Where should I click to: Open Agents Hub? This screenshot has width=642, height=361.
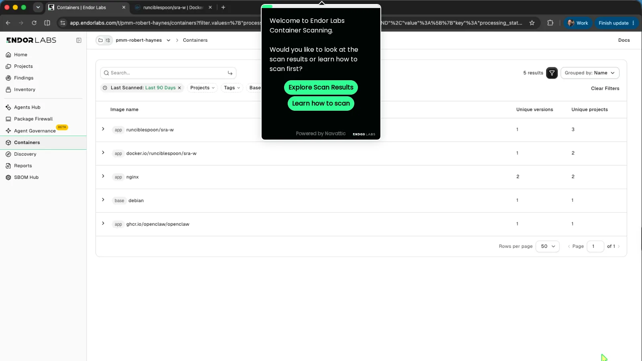(x=27, y=107)
